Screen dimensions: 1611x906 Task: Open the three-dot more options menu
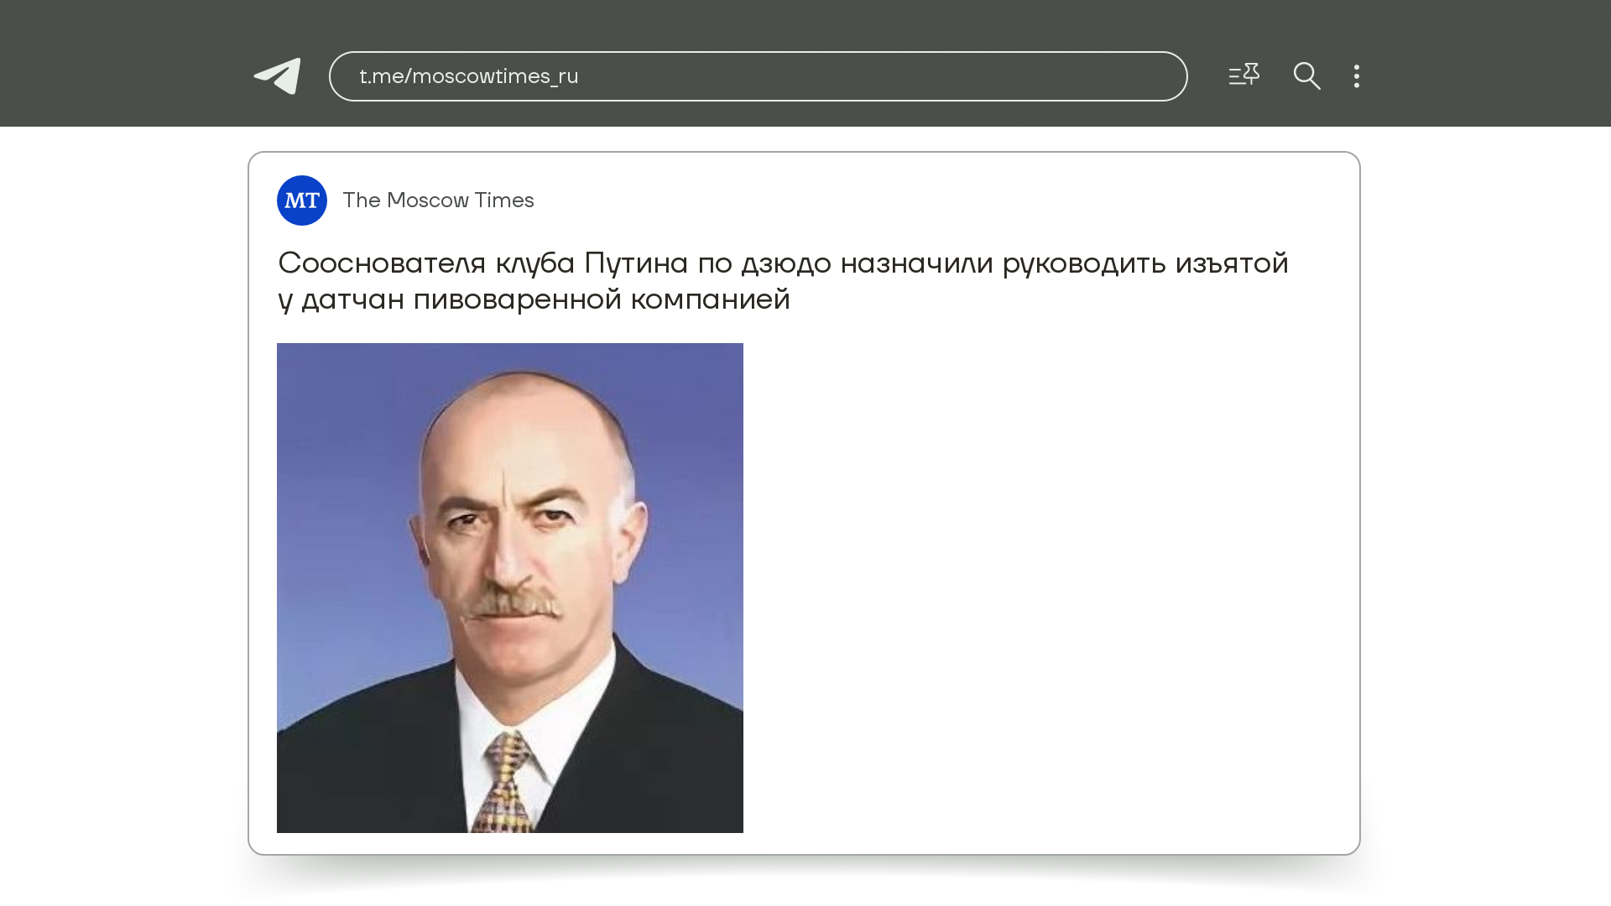tap(1357, 76)
